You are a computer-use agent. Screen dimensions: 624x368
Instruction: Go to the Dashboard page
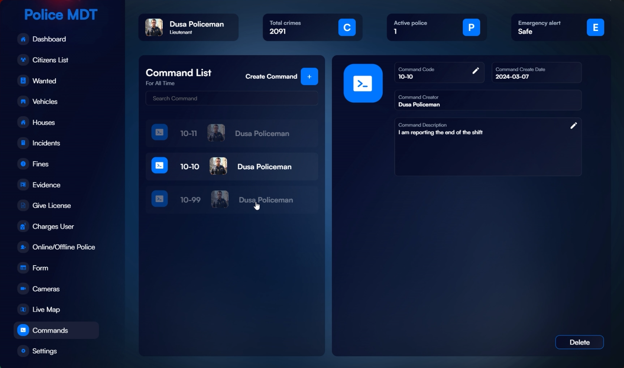click(49, 39)
